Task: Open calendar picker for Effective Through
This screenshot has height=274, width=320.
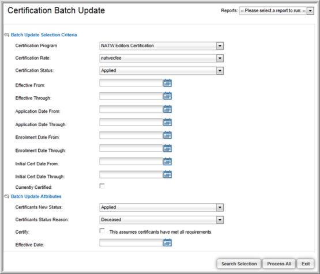Action: pyautogui.click(x=168, y=96)
